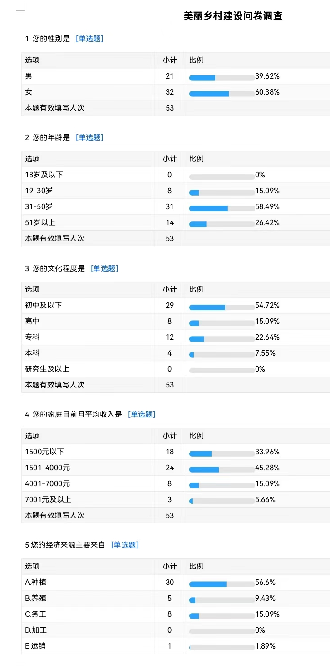Click the 美丽乡村建设问卷调查 title

pos(233,16)
